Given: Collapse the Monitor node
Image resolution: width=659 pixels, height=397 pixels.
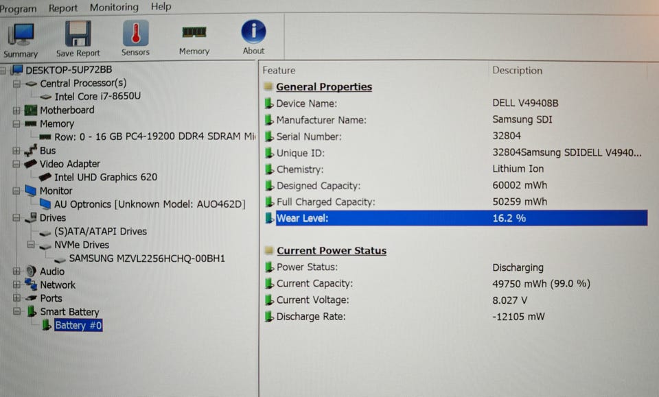Looking at the screenshot, I should click(16, 191).
